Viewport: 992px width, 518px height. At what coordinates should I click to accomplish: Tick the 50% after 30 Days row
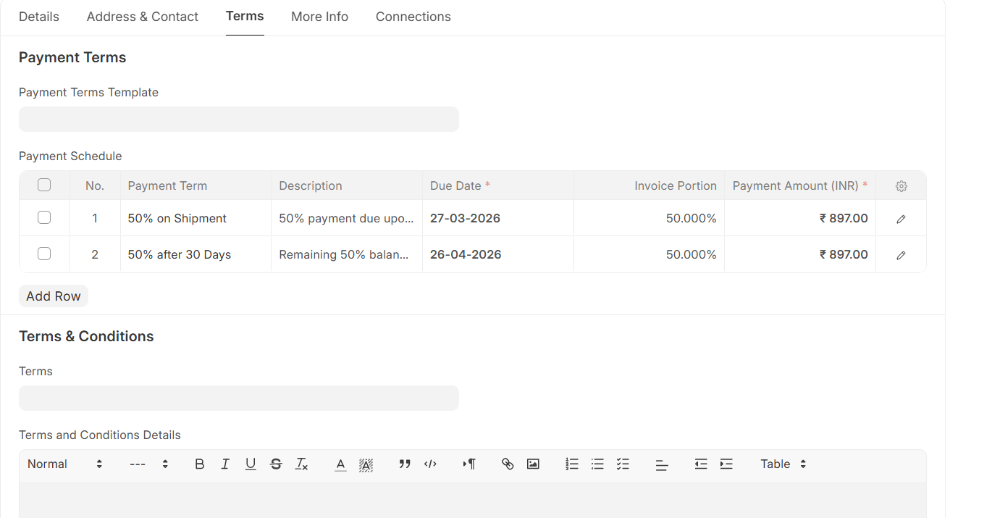pos(44,254)
